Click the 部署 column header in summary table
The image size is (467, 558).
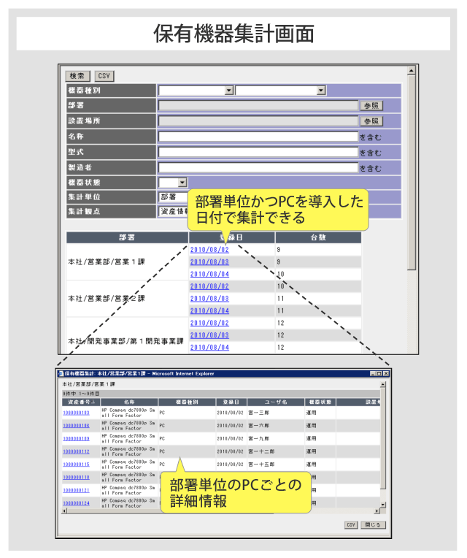[127, 237]
